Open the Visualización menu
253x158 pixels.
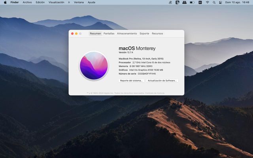tap(56, 2)
